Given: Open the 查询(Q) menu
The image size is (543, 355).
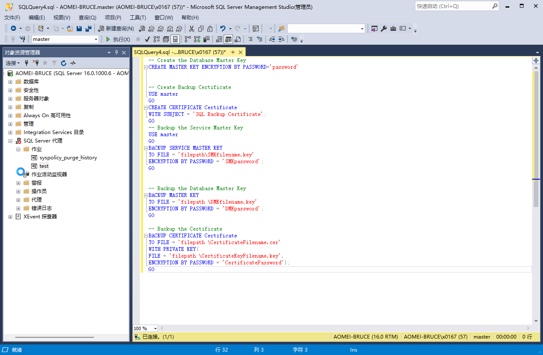Looking at the screenshot, I should pos(87,18).
